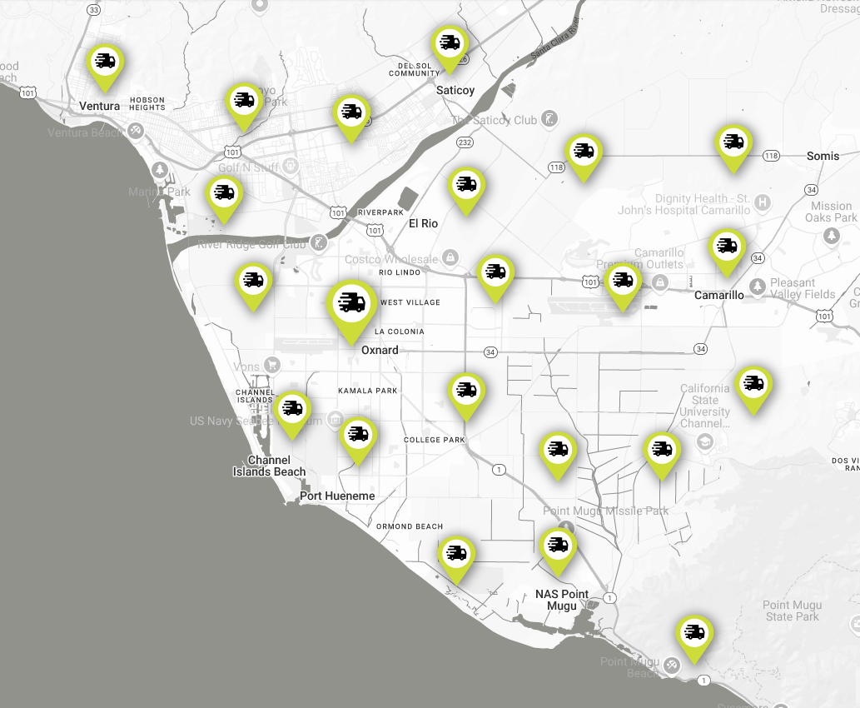The height and width of the screenshot is (708, 860).
Task: Click the truck pin west of Somis
Action: pos(733,142)
